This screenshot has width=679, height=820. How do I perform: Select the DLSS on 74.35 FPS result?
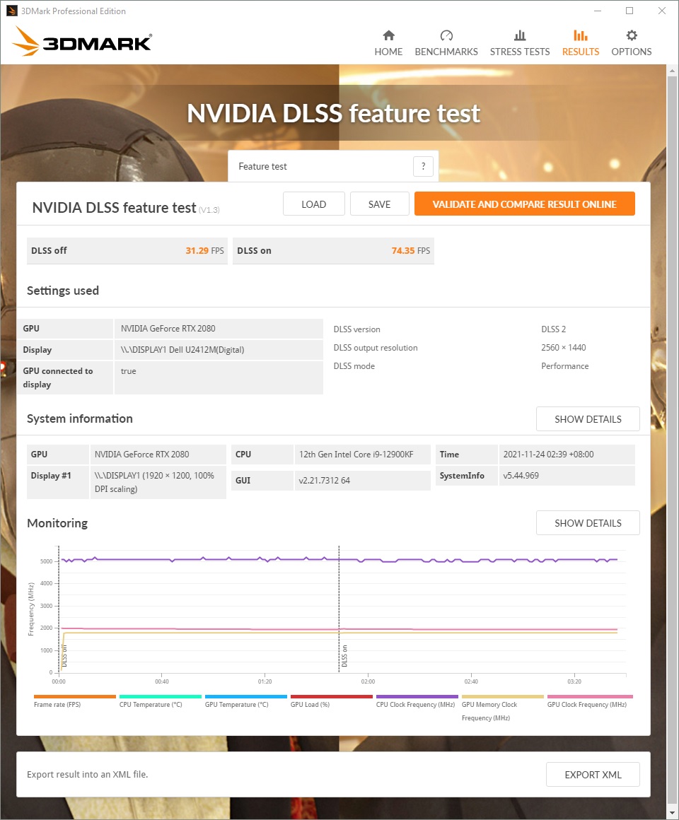333,250
